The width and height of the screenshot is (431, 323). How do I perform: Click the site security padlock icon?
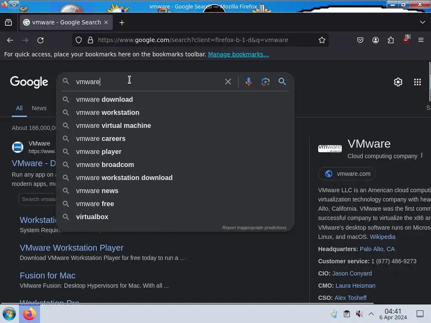[90, 40]
